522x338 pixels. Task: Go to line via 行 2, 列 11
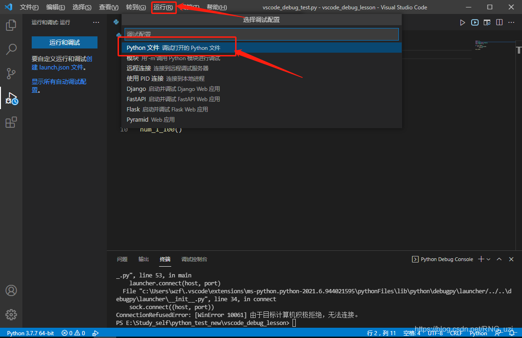click(x=381, y=333)
